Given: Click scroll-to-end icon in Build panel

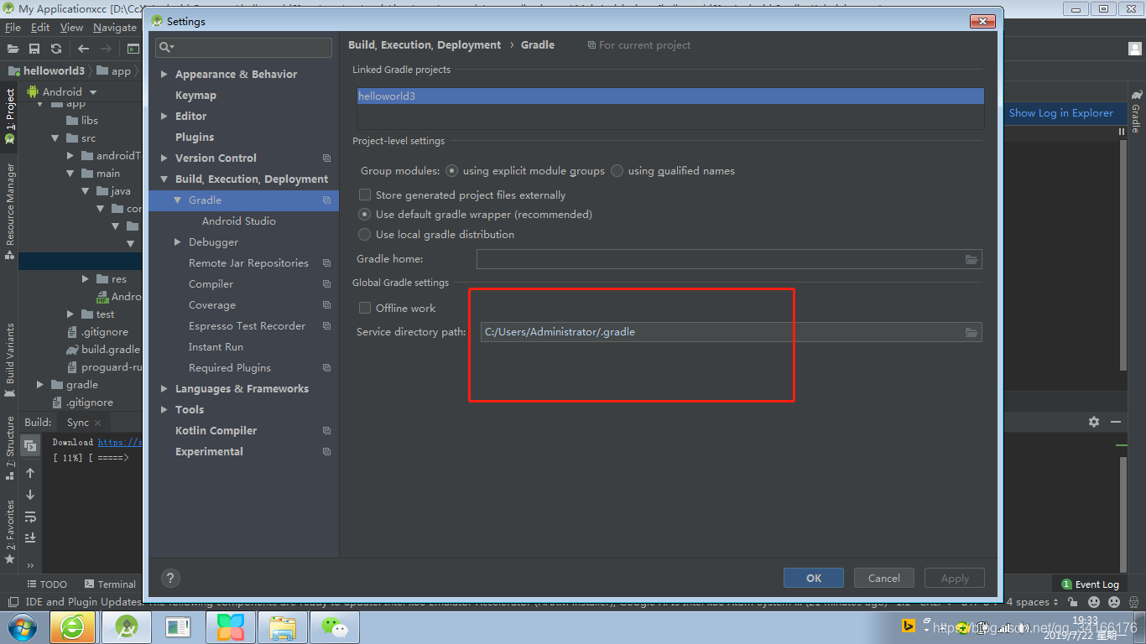Looking at the screenshot, I should point(30,538).
